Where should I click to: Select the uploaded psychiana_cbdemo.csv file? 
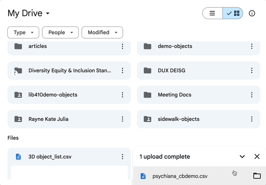180,176
